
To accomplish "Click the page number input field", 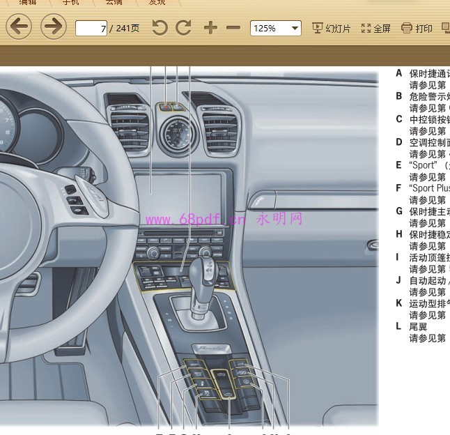I will [x=91, y=28].
